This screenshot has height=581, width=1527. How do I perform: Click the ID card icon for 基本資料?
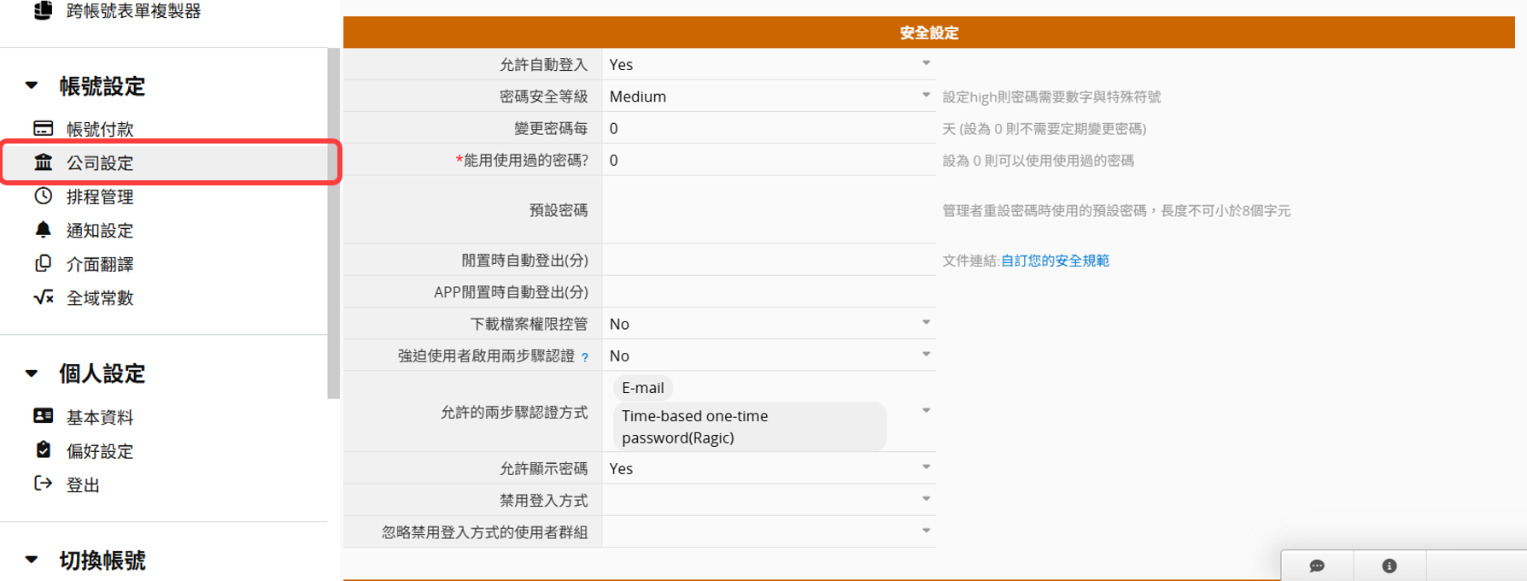click(x=43, y=416)
